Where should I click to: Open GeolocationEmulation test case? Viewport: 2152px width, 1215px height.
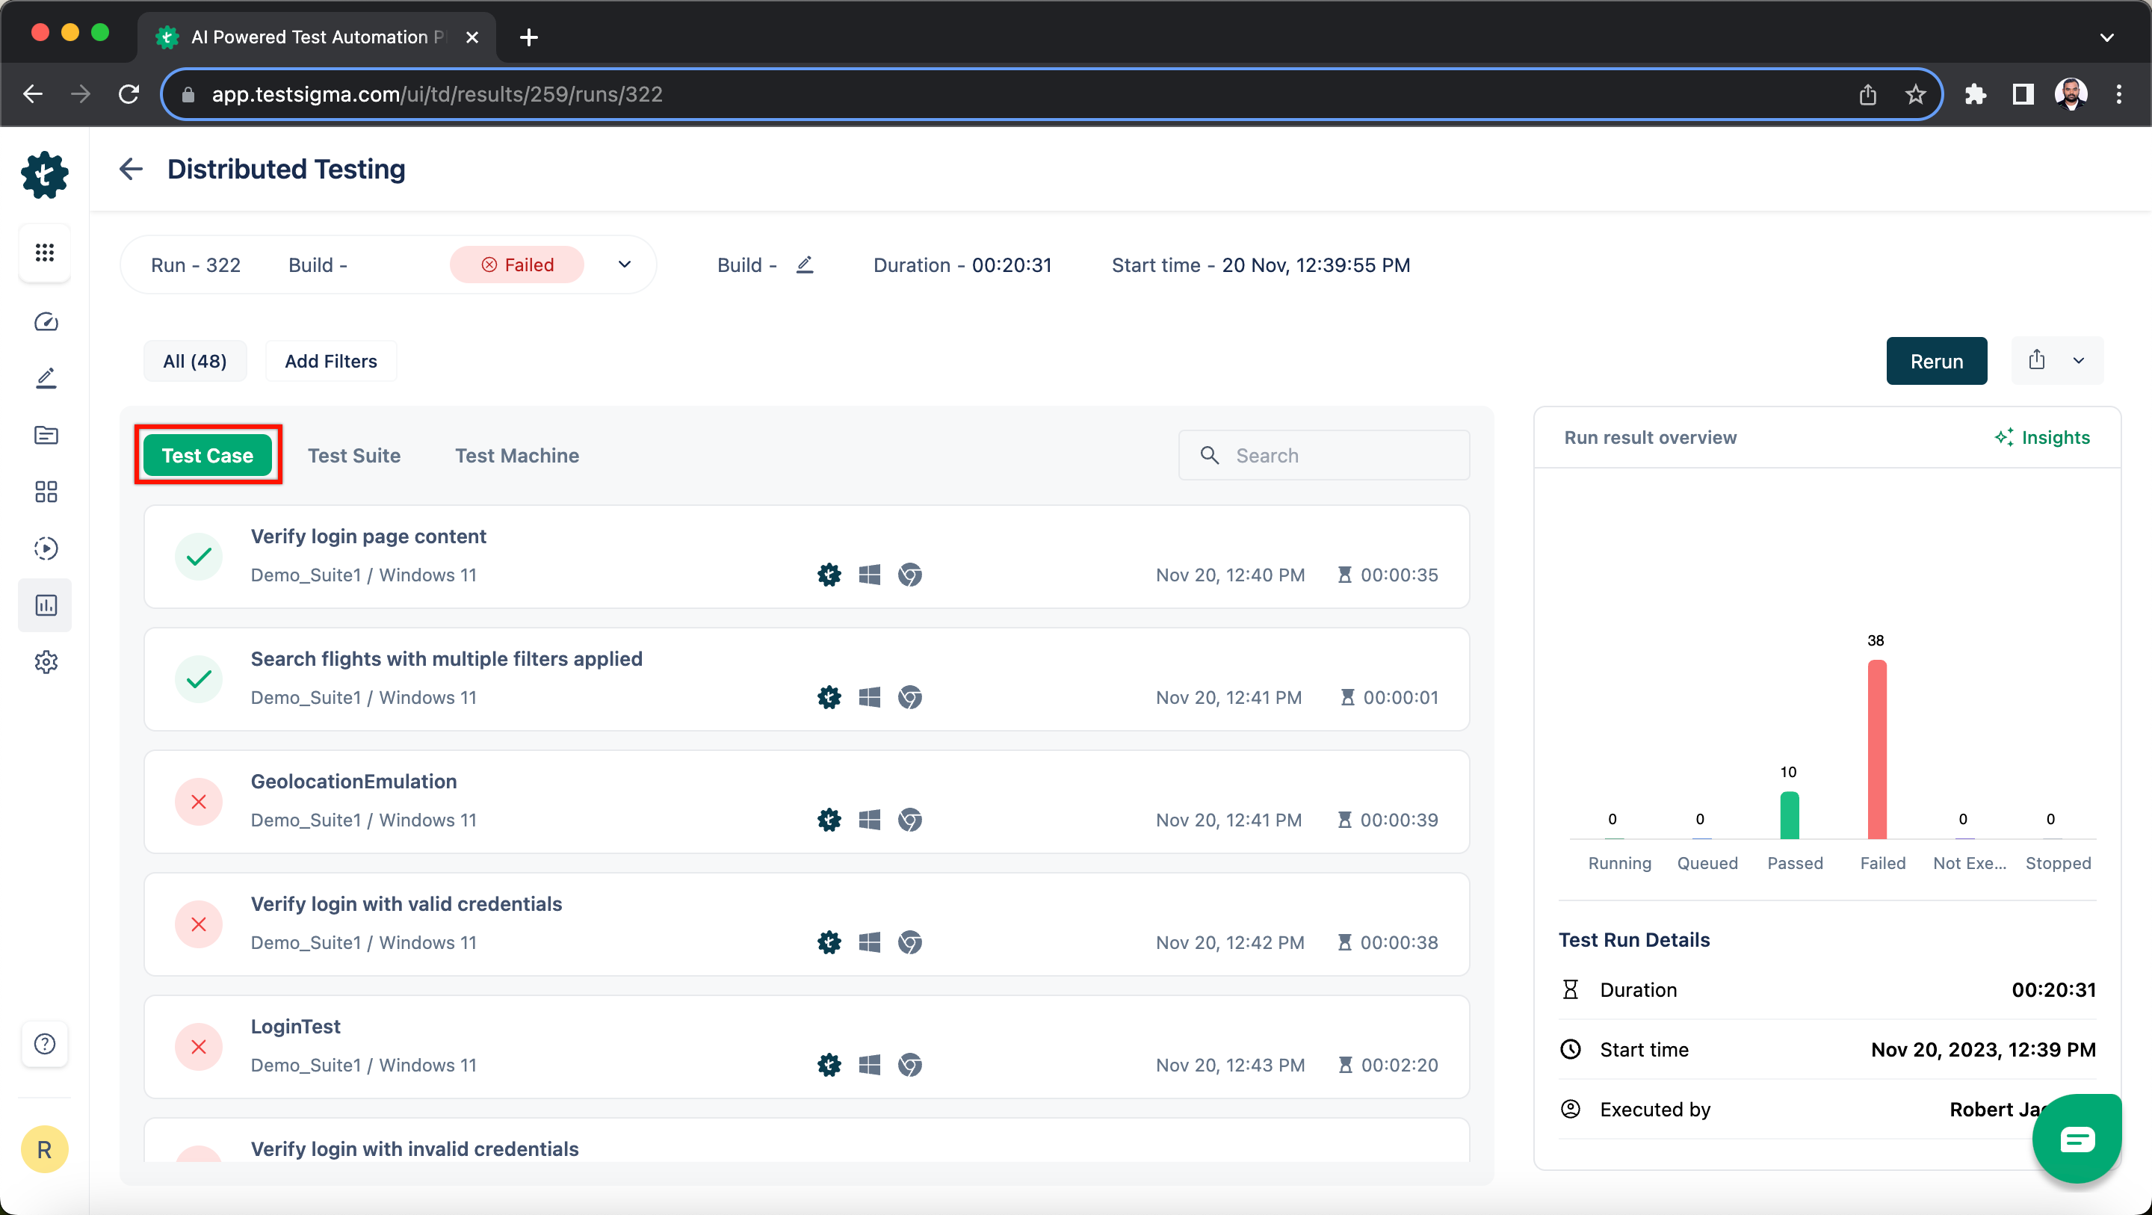coord(806,803)
